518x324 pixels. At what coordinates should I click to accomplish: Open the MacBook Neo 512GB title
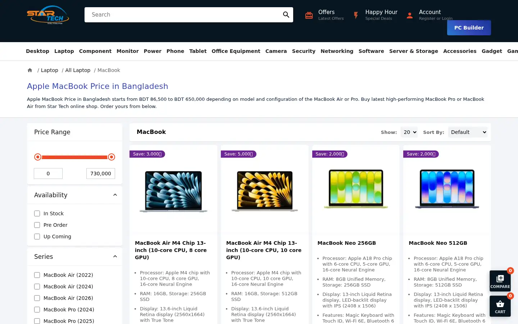438,243
